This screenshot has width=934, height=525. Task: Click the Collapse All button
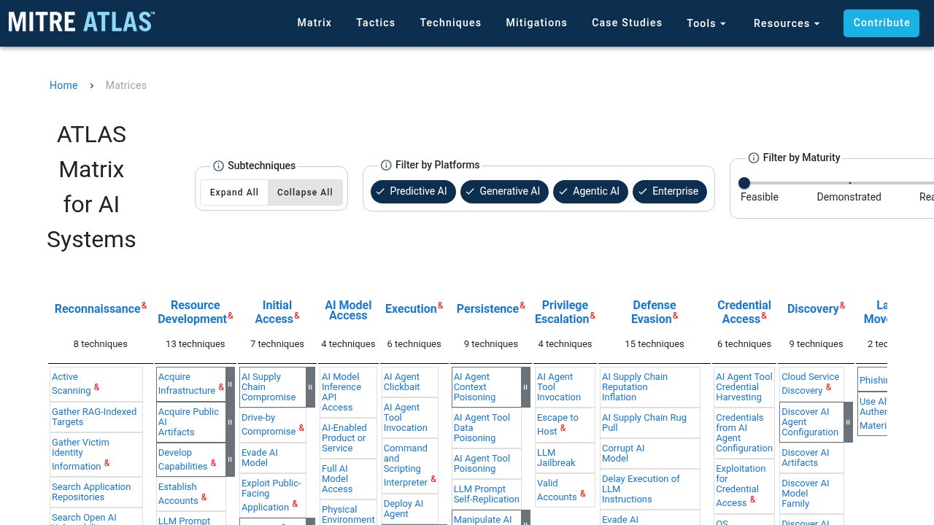305,192
